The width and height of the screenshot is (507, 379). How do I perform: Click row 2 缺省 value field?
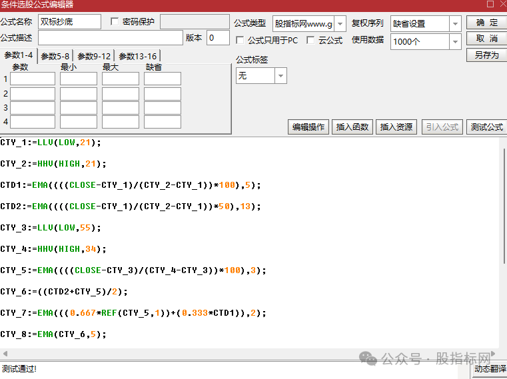(x=163, y=94)
